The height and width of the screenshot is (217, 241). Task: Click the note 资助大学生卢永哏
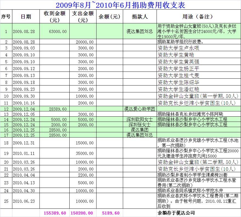[178, 48]
